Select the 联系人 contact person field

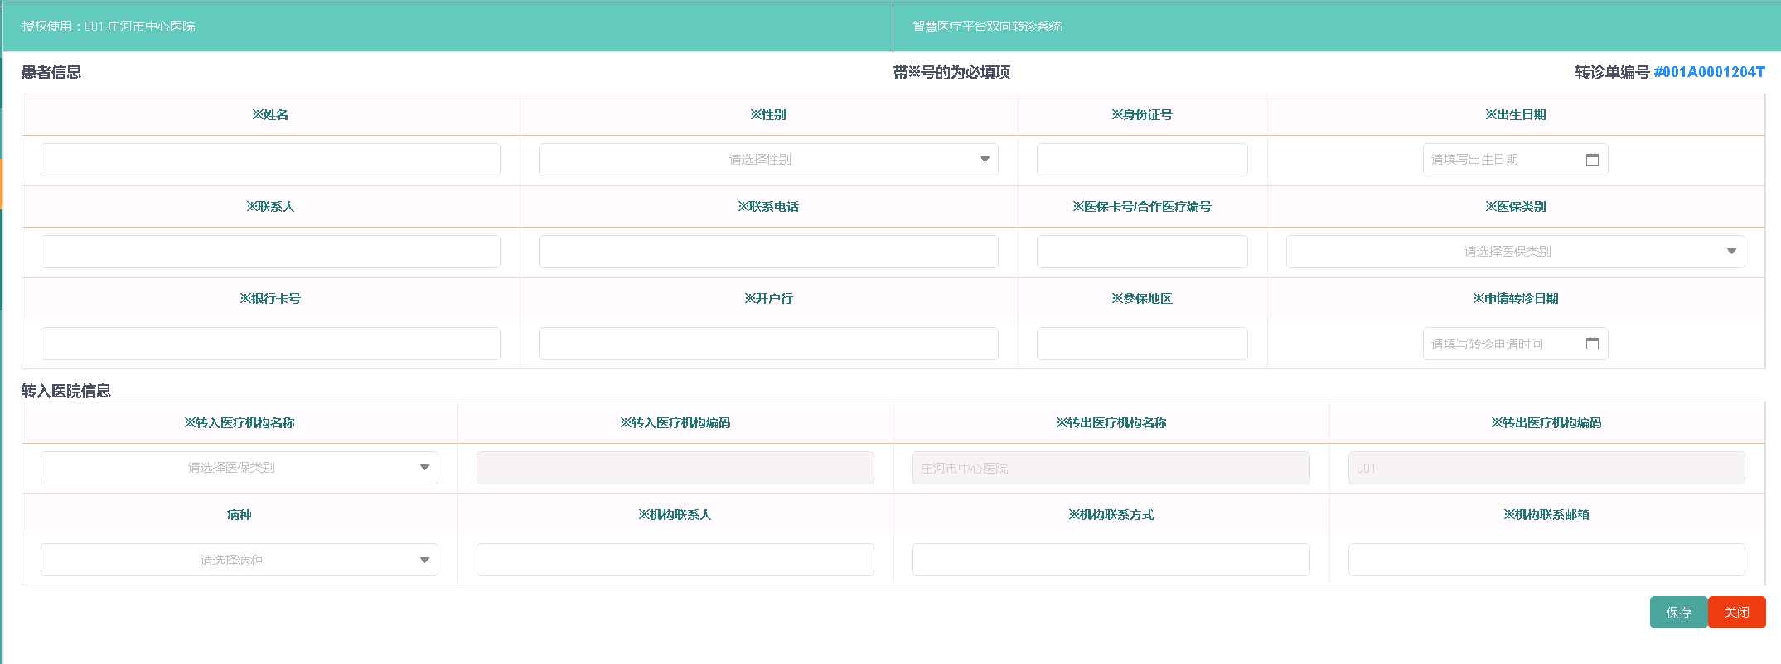pyautogui.click(x=270, y=252)
